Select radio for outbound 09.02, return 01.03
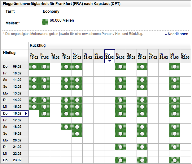The width and height of the screenshot is (192, 164). pyautogui.click(x=175, y=67)
